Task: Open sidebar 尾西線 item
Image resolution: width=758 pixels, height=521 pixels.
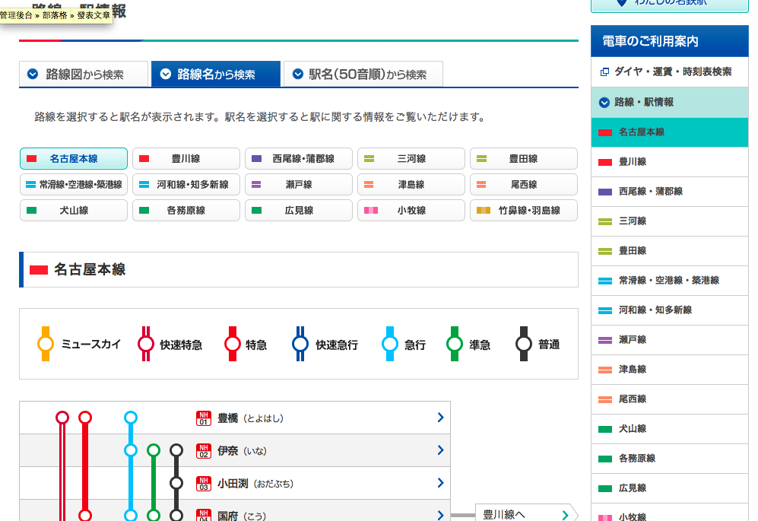Action: (x=670, y=399)
